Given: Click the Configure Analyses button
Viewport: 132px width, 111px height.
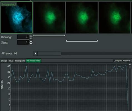Looking at the screenshot, I should click(122, 61).
